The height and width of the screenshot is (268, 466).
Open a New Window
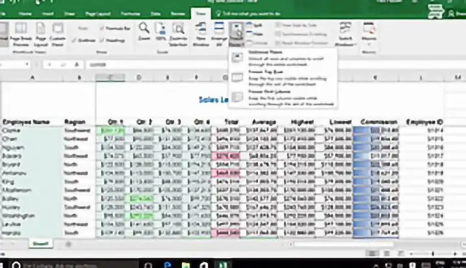[201, 31]
